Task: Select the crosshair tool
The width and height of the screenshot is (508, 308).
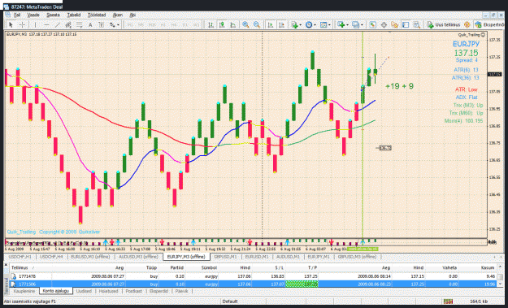Action: pyautogui.click(x=23, y=25)
